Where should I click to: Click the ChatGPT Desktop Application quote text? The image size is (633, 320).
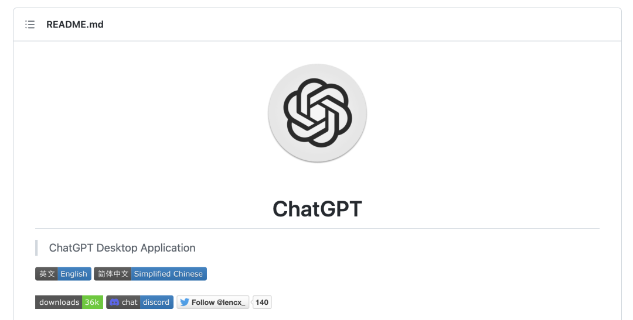(x=122, y=248)
